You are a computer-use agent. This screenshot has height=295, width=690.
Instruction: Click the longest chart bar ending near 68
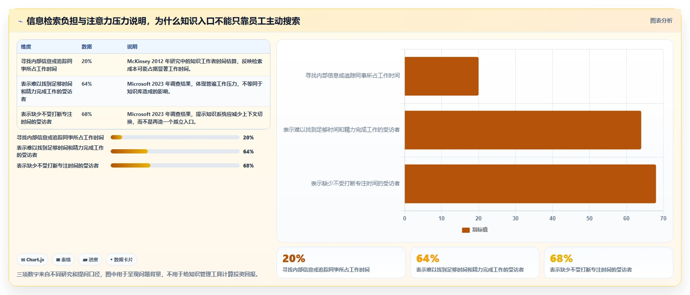coord(530,184)
